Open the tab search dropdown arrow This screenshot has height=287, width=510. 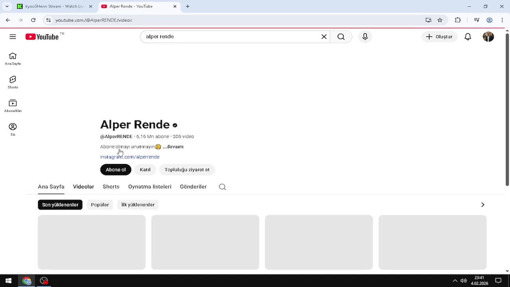[7, 6]
